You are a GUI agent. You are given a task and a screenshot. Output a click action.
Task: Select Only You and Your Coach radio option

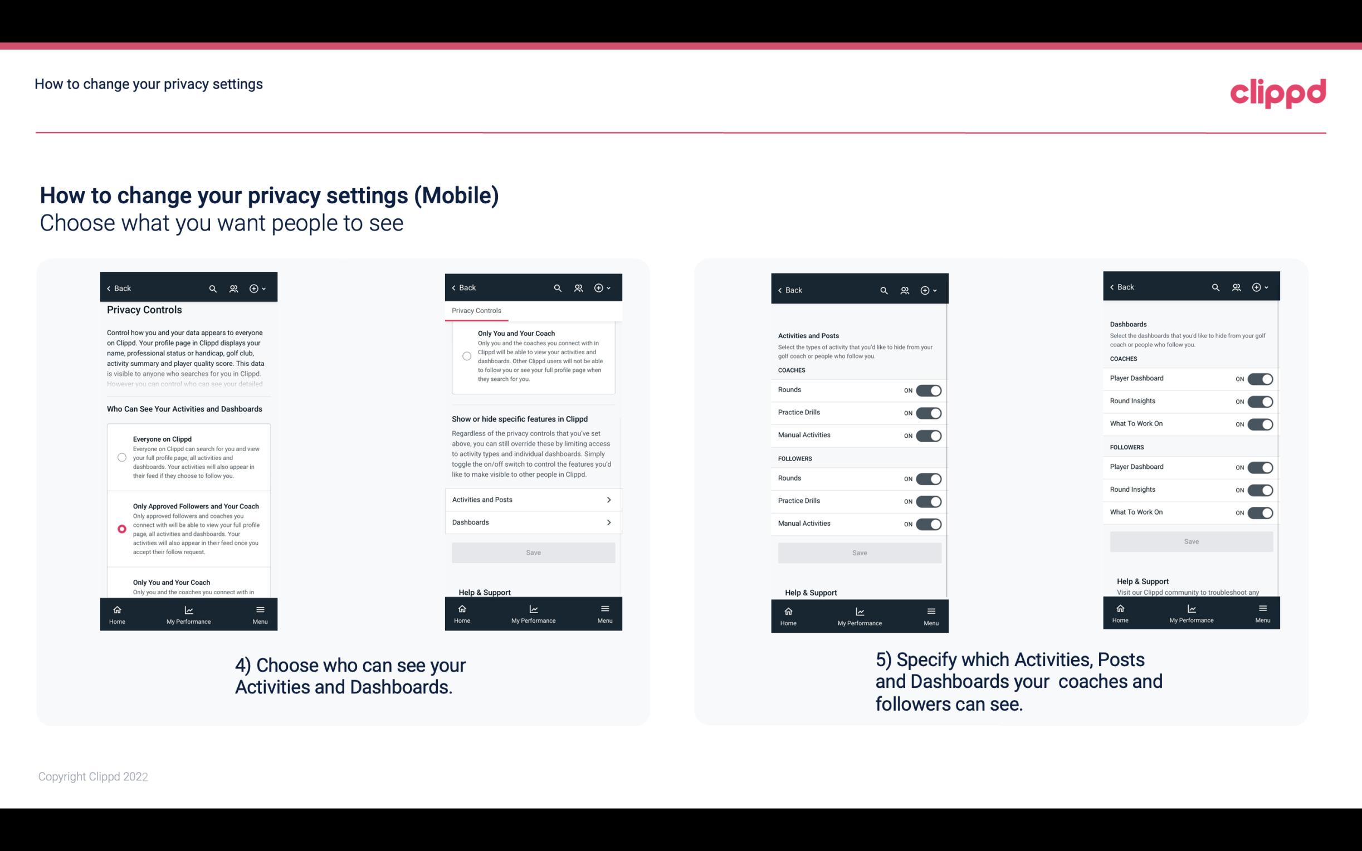[121, 586]
